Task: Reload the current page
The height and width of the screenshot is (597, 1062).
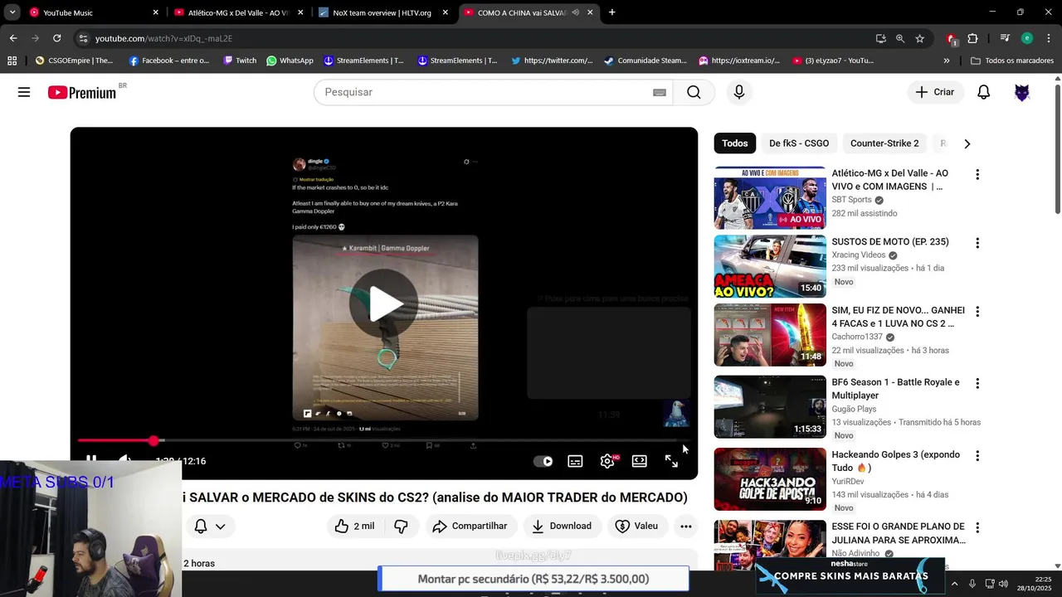Action: (56, 38)
